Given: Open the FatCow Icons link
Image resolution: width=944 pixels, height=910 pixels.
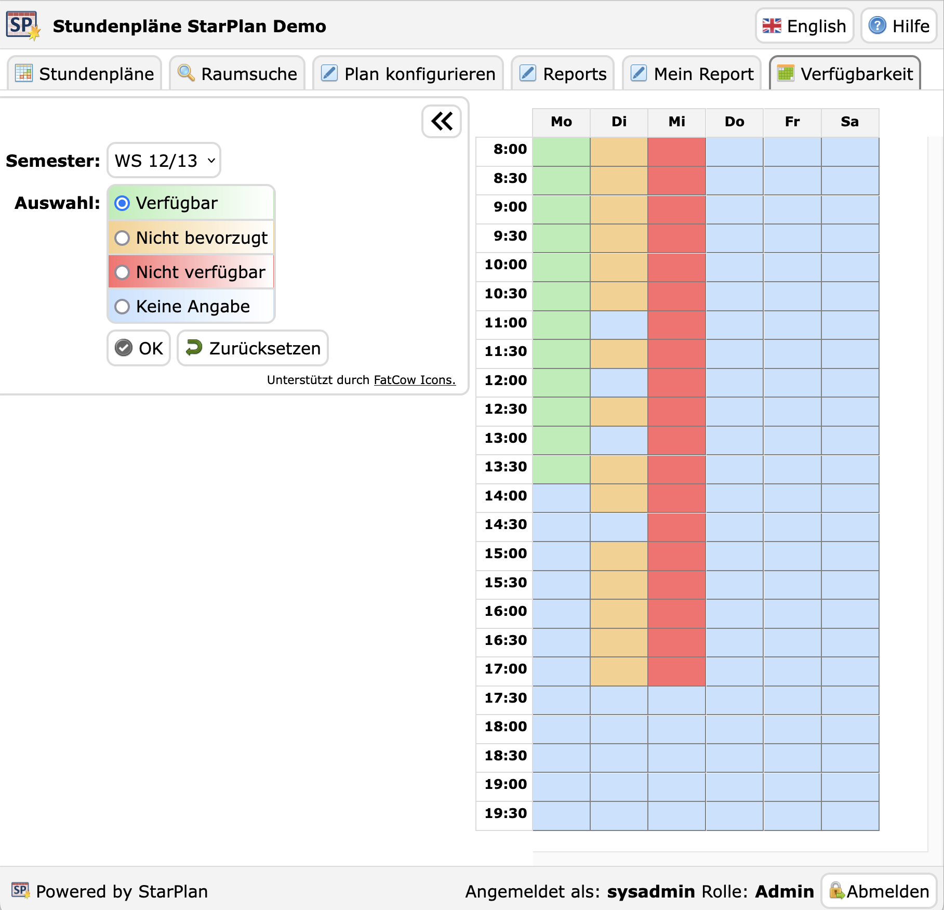Looking at the screenshot, I should pyautogui.click(x=415, y=380).
